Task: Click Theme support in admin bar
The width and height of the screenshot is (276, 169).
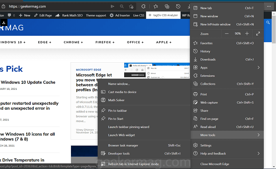Action: [96, 15]
